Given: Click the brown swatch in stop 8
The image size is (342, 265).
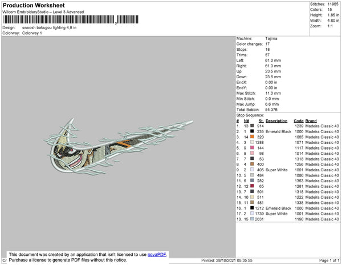Looking at the screenshot, I should pos(252,164).
